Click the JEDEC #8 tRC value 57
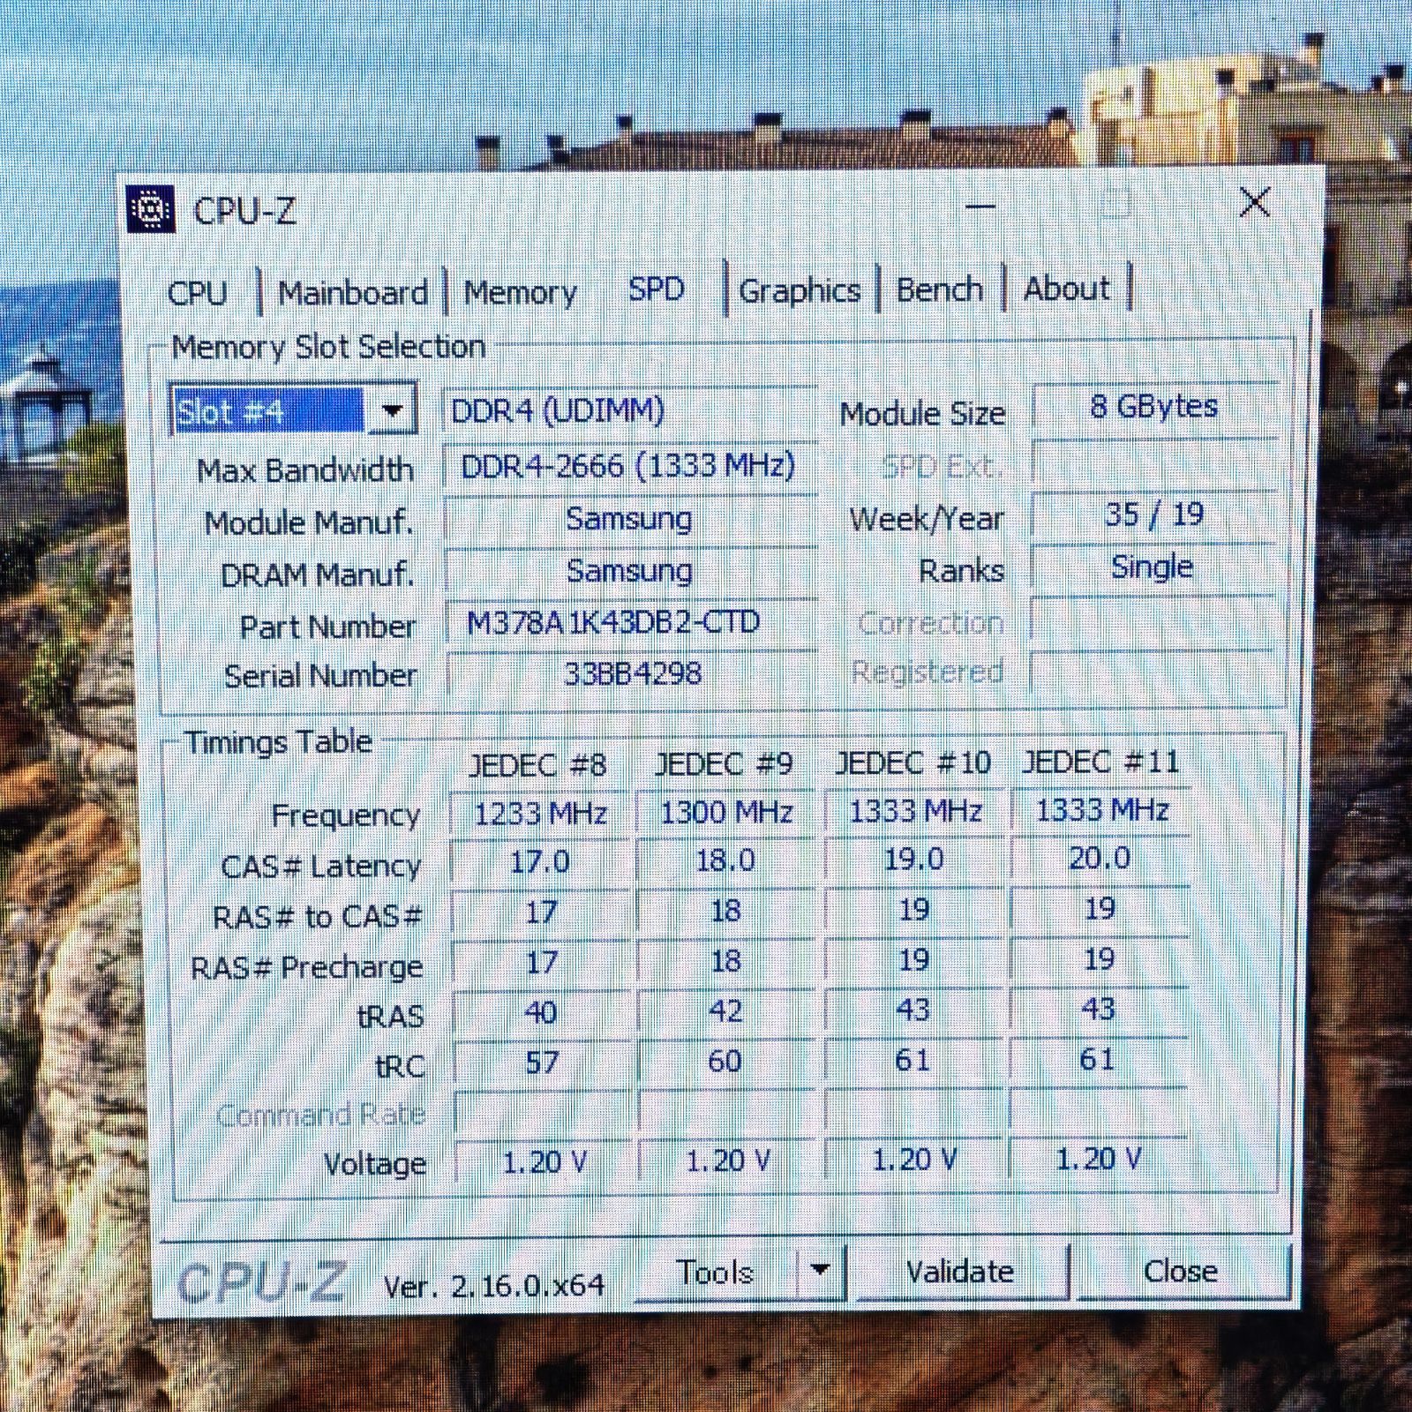 [x=541, y=1062]
